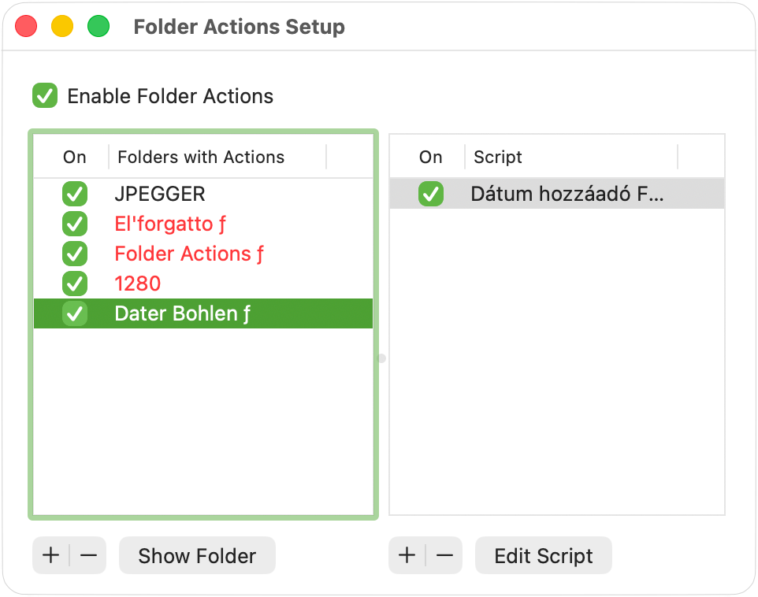Disable the El'forgatto folder action checkbox
The height and width of the screenshot is (597, 758).
[x=75, y=224]
